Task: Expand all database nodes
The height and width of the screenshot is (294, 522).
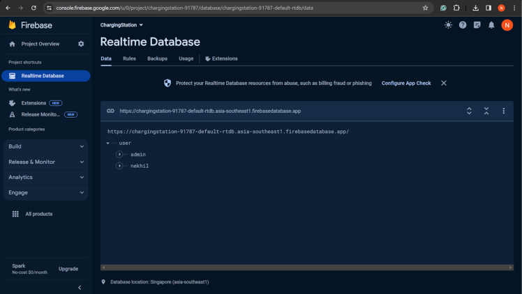Action: click(469, 111)
